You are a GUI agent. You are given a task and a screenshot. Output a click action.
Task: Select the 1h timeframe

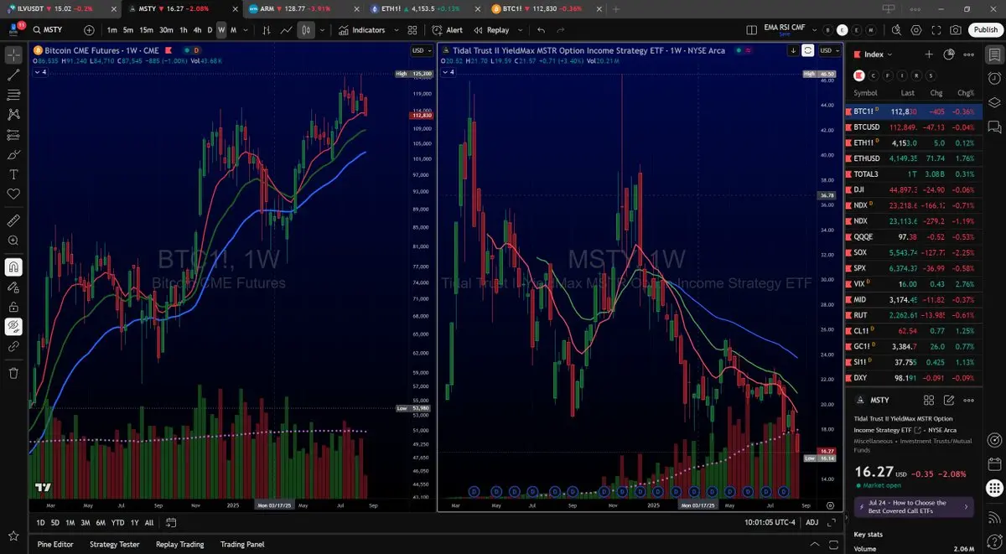click(184, 30)
